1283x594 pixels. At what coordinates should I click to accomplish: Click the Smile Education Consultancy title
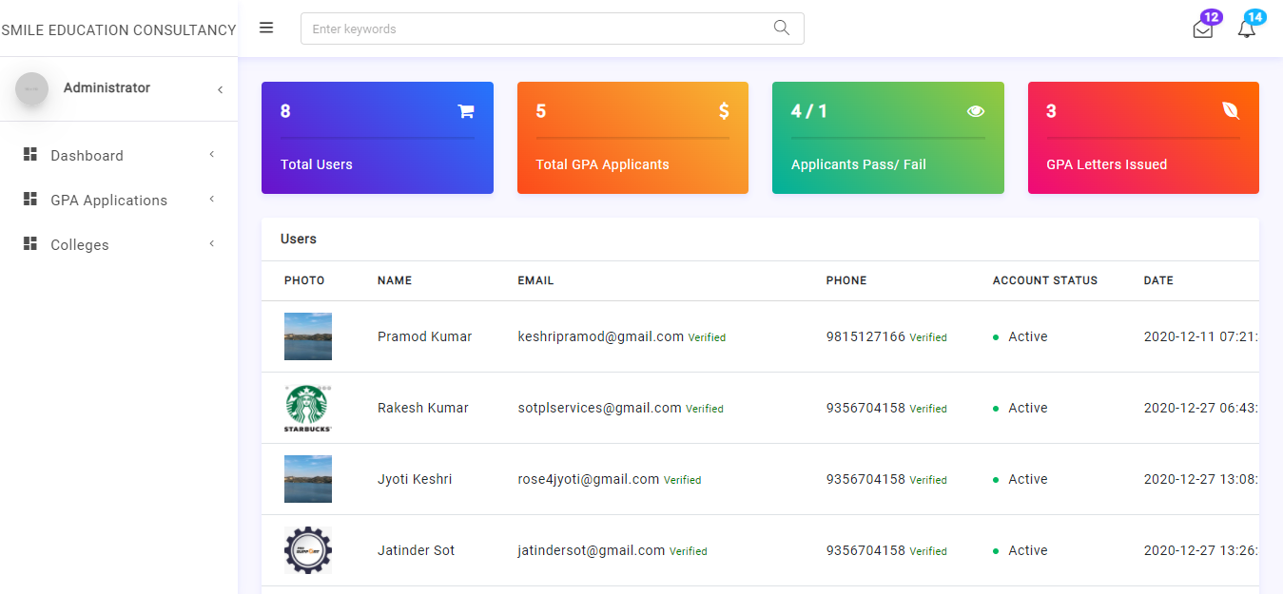point(119,29)
